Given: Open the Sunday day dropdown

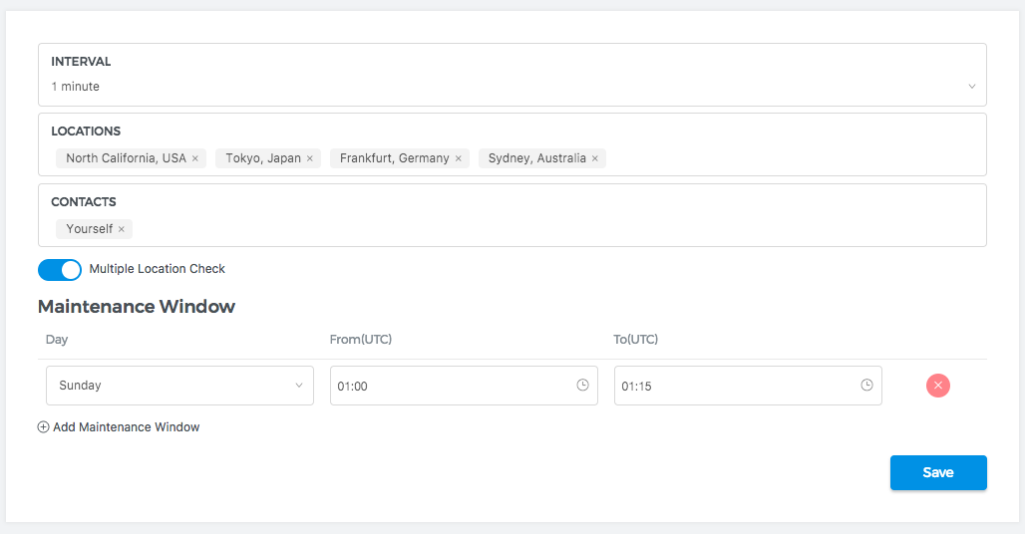Looking at the screenshot, I should (x=179, y=386).
